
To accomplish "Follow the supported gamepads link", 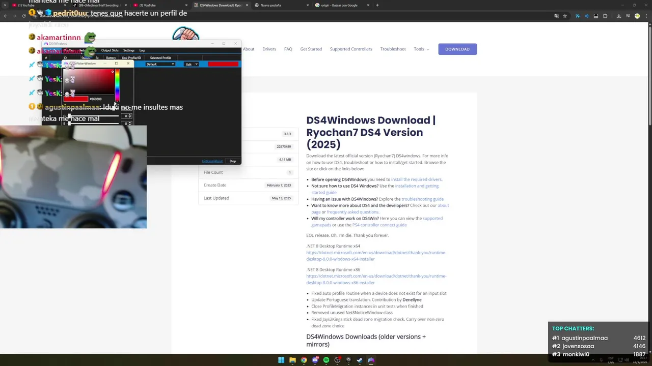I will pyautogui.click(x=377, y=222).
